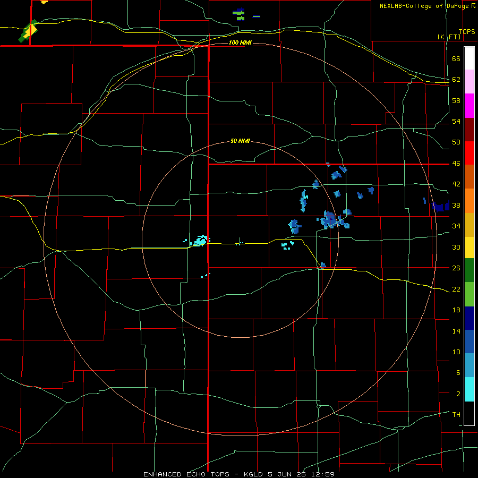Click the "[K FT]" units label
The height and width of the screenshot is (478, 478).
click(x=449, y=37)
